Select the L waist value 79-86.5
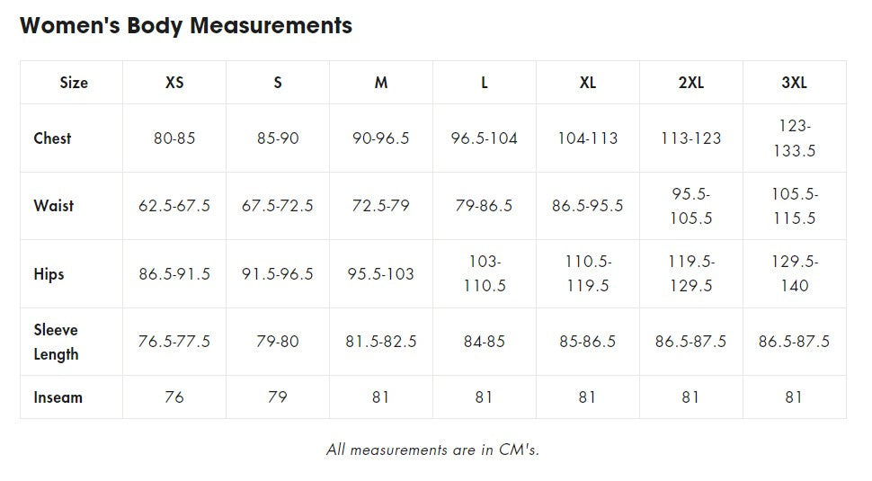This screenshot has height=481, width=872. point(485,206)
